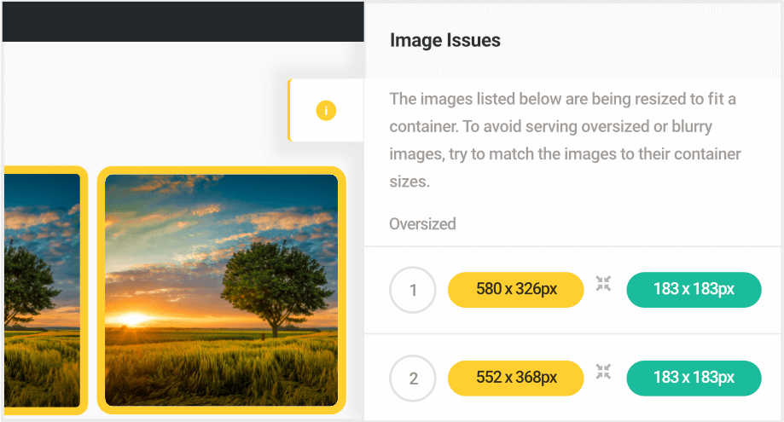Click the empty white area above the images

(x=145, y=102)
